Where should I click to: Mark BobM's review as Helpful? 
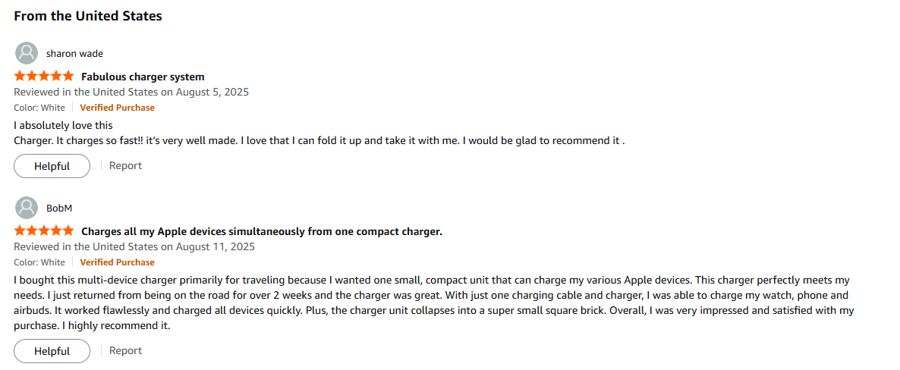tap(52, 351)
